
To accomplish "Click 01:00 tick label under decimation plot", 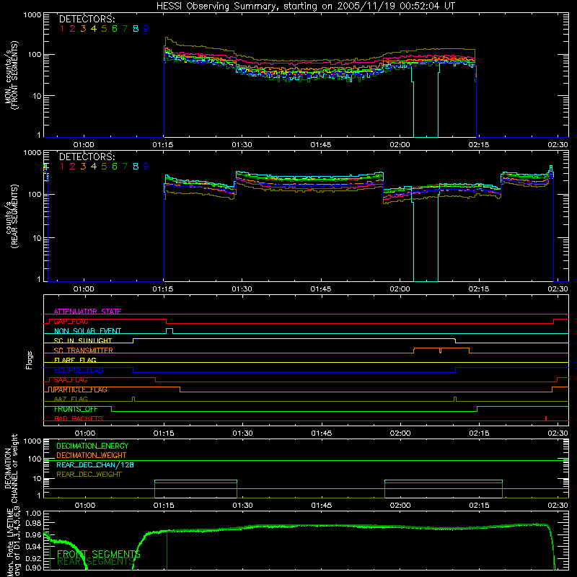I will tap(85, 506).
